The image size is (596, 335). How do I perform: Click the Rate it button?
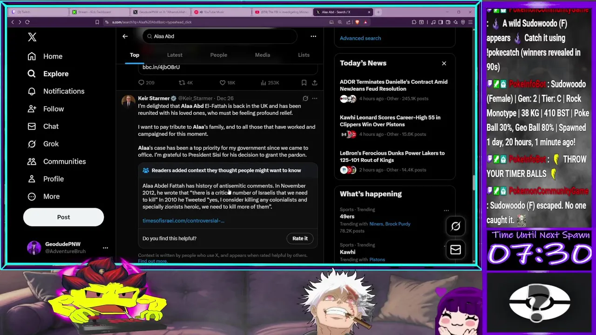coord(300,238)
